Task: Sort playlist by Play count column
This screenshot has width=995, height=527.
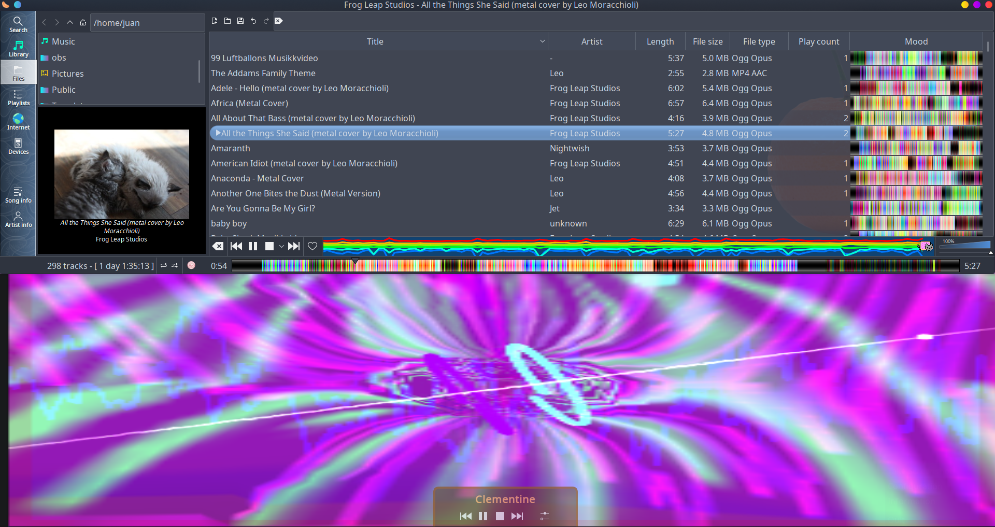Action: (819, 41)
